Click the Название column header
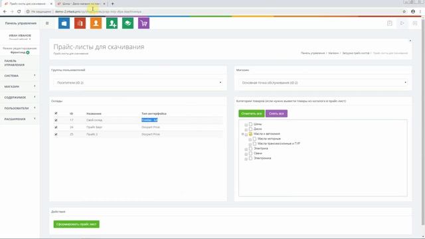Screen dimensions: 425x239 (x=94, y=114)
